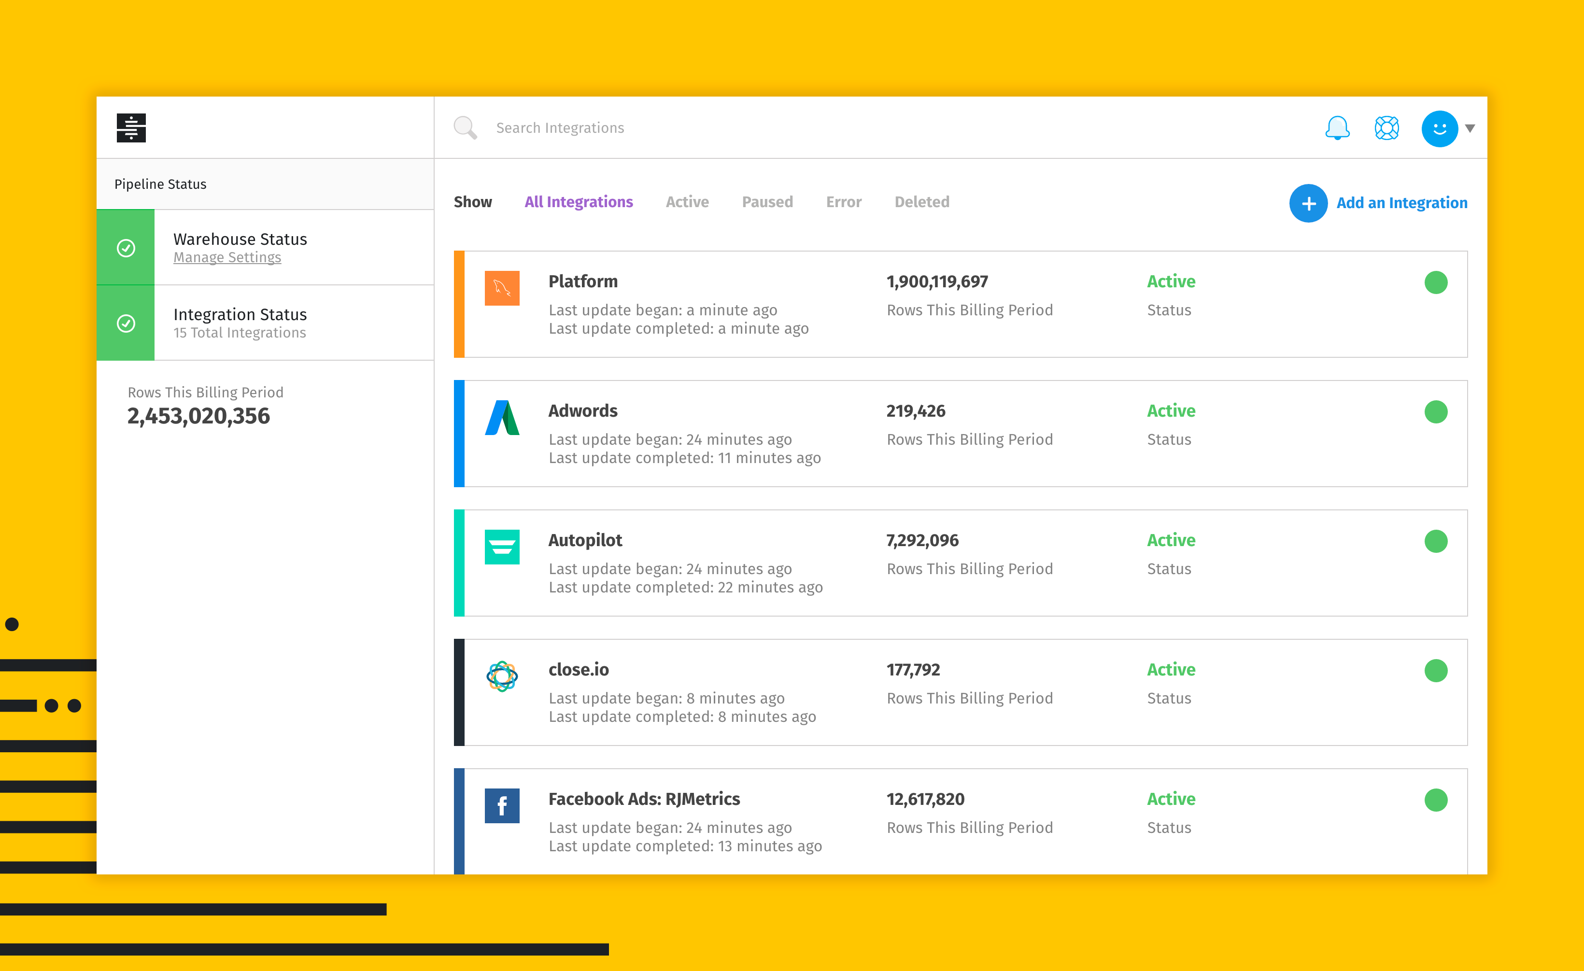Click the Integration Status green checkmark
Viewport: 1584px width, 971px height.
point(126,323)
